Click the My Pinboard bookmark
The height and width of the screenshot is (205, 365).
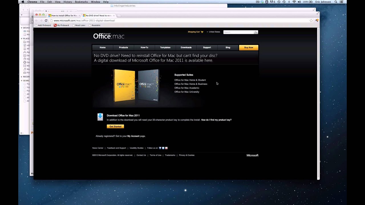(61, 25)
